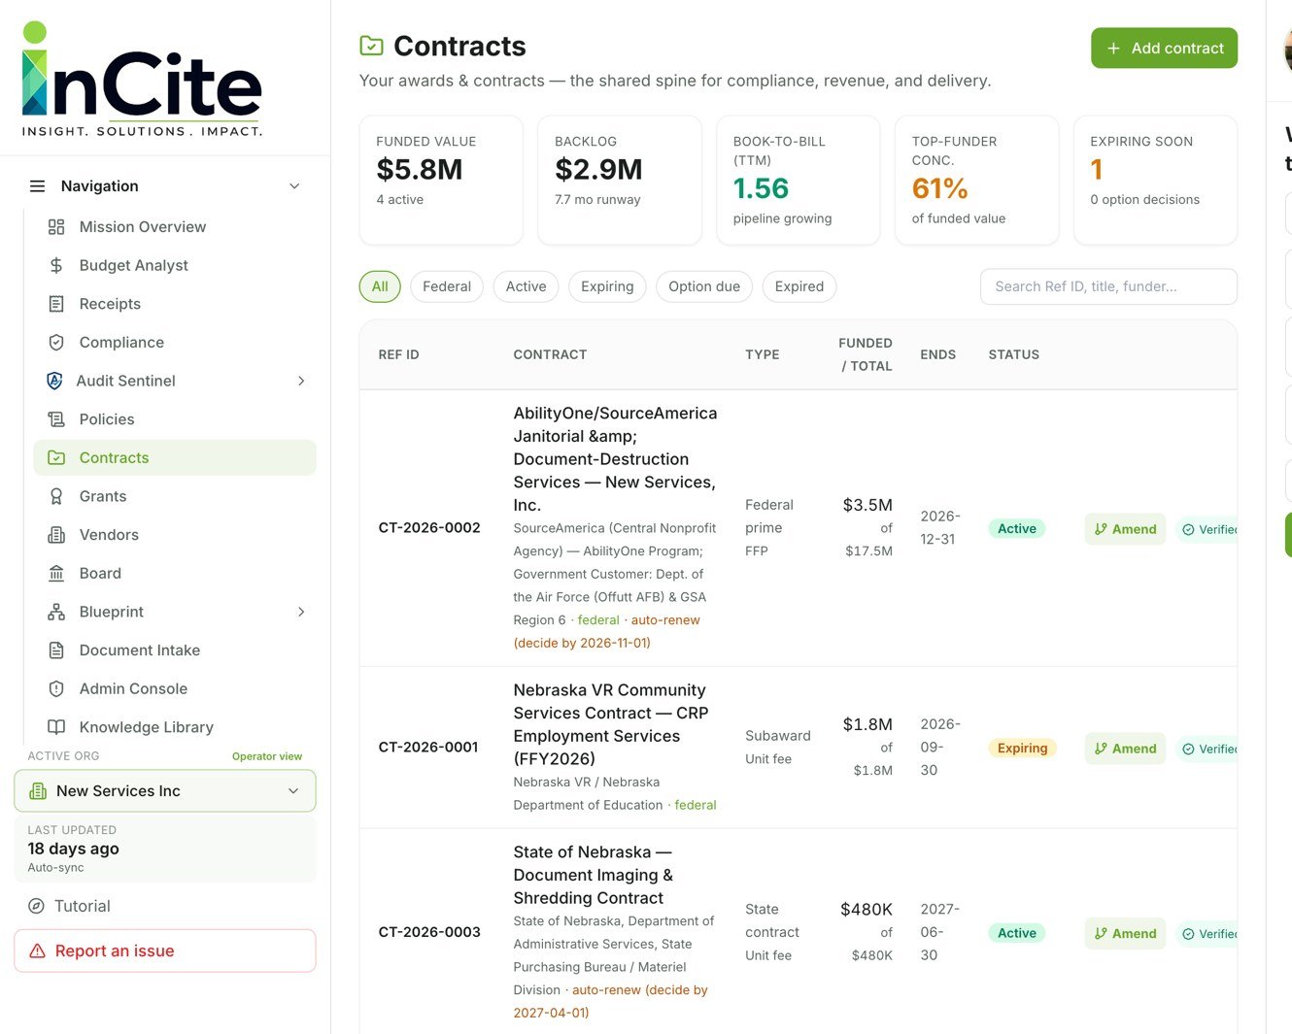
Task: Click the STATUS column header
Action: 1014,354
